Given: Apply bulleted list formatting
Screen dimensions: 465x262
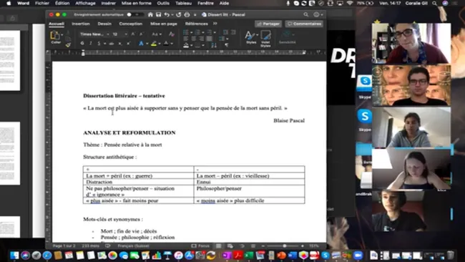Looking at the screenshot, I should (x=186, y=32).
